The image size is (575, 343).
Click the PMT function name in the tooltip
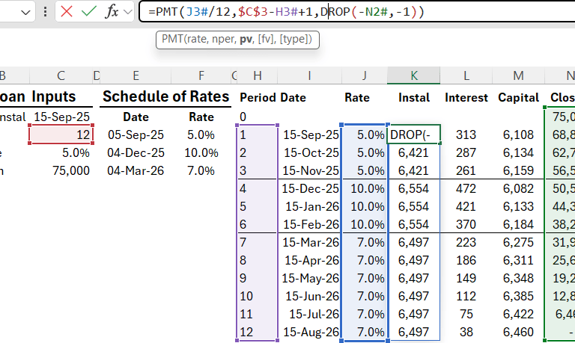[x=171, y=39]
